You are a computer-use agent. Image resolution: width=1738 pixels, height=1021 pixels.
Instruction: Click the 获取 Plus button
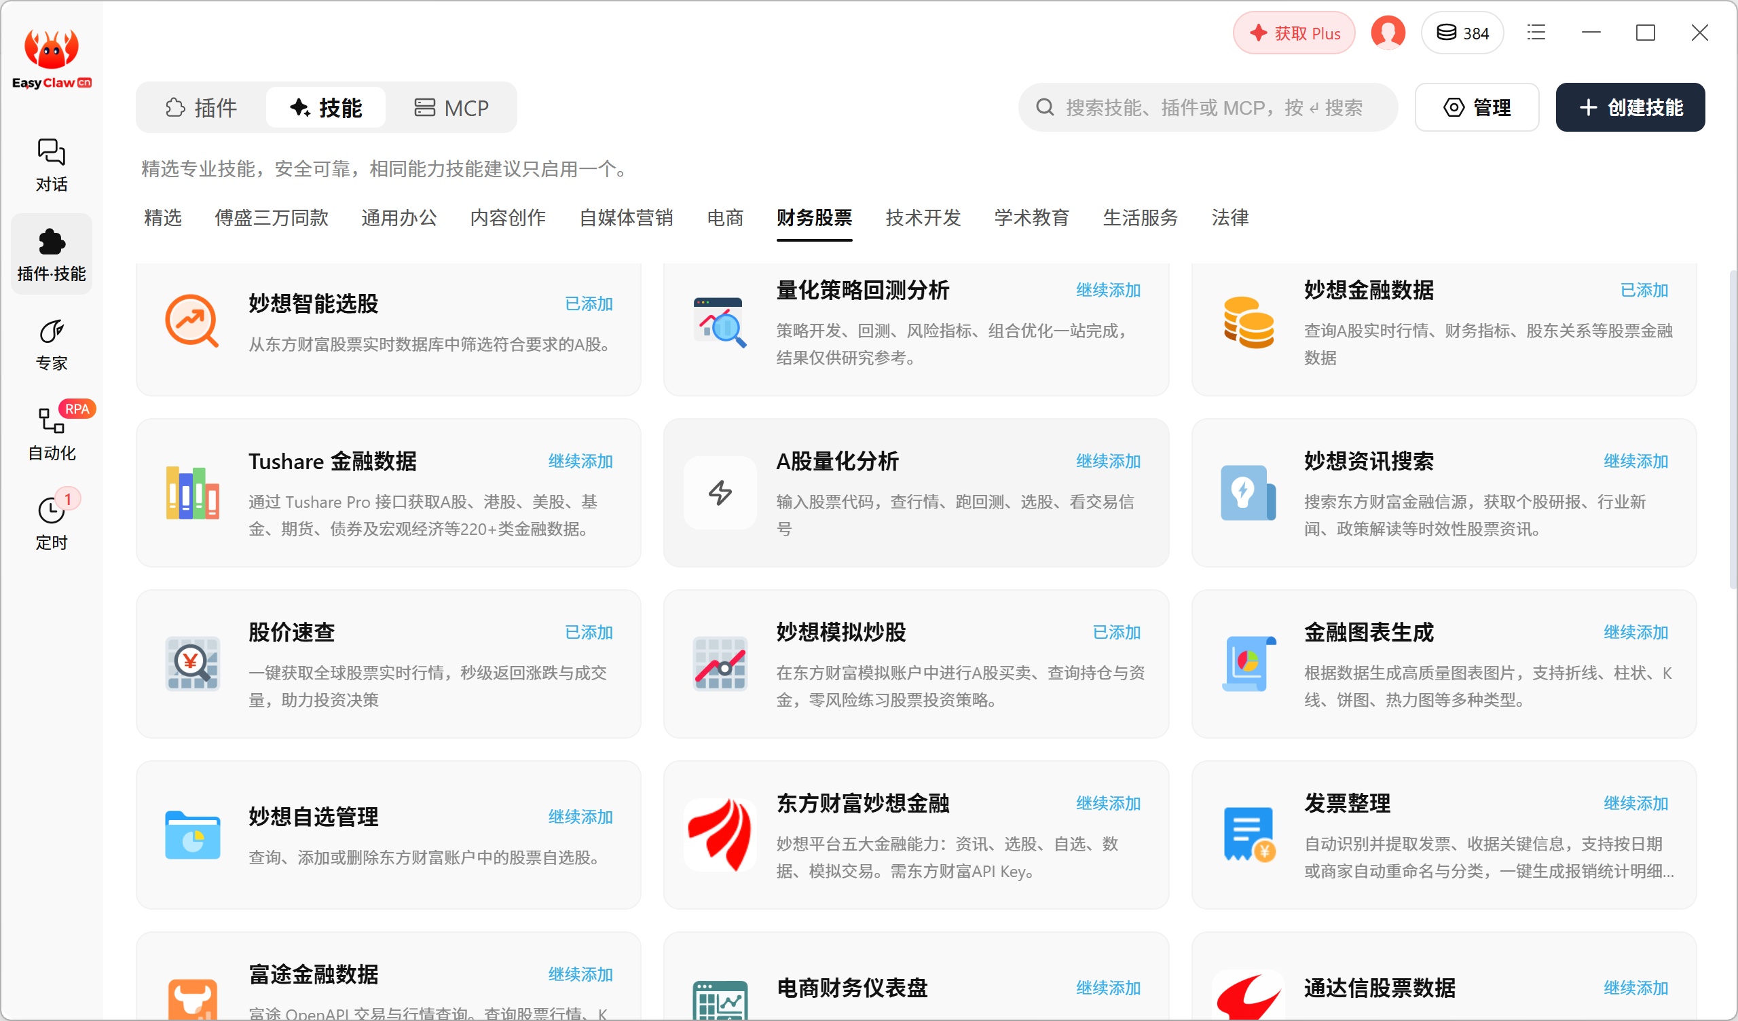(1294, 33)
